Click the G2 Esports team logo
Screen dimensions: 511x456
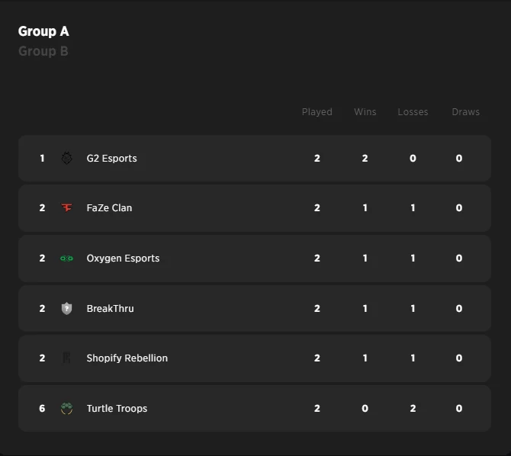(x=67, y=158)
